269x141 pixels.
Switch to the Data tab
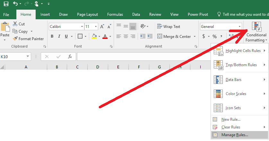[x=136, y=14]
